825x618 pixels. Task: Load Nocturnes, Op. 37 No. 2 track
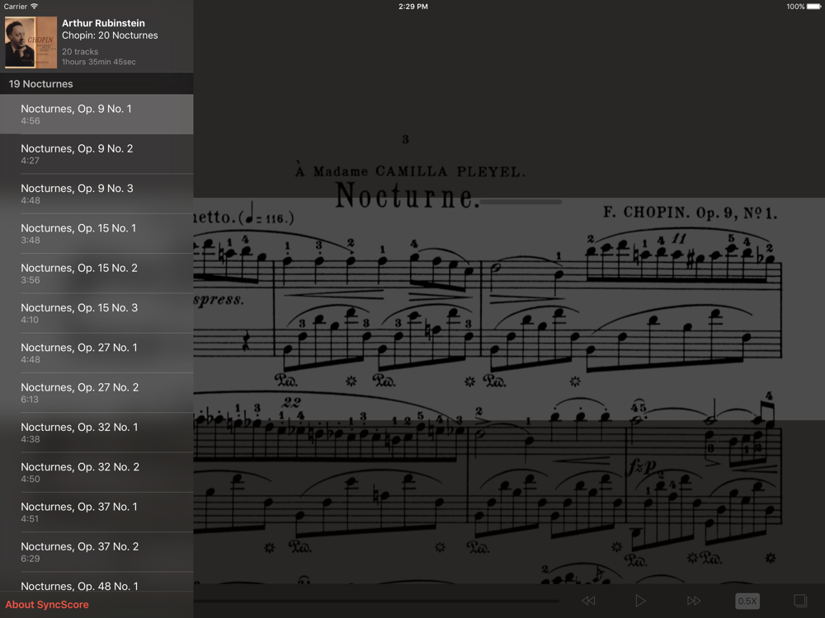point(97,552)
